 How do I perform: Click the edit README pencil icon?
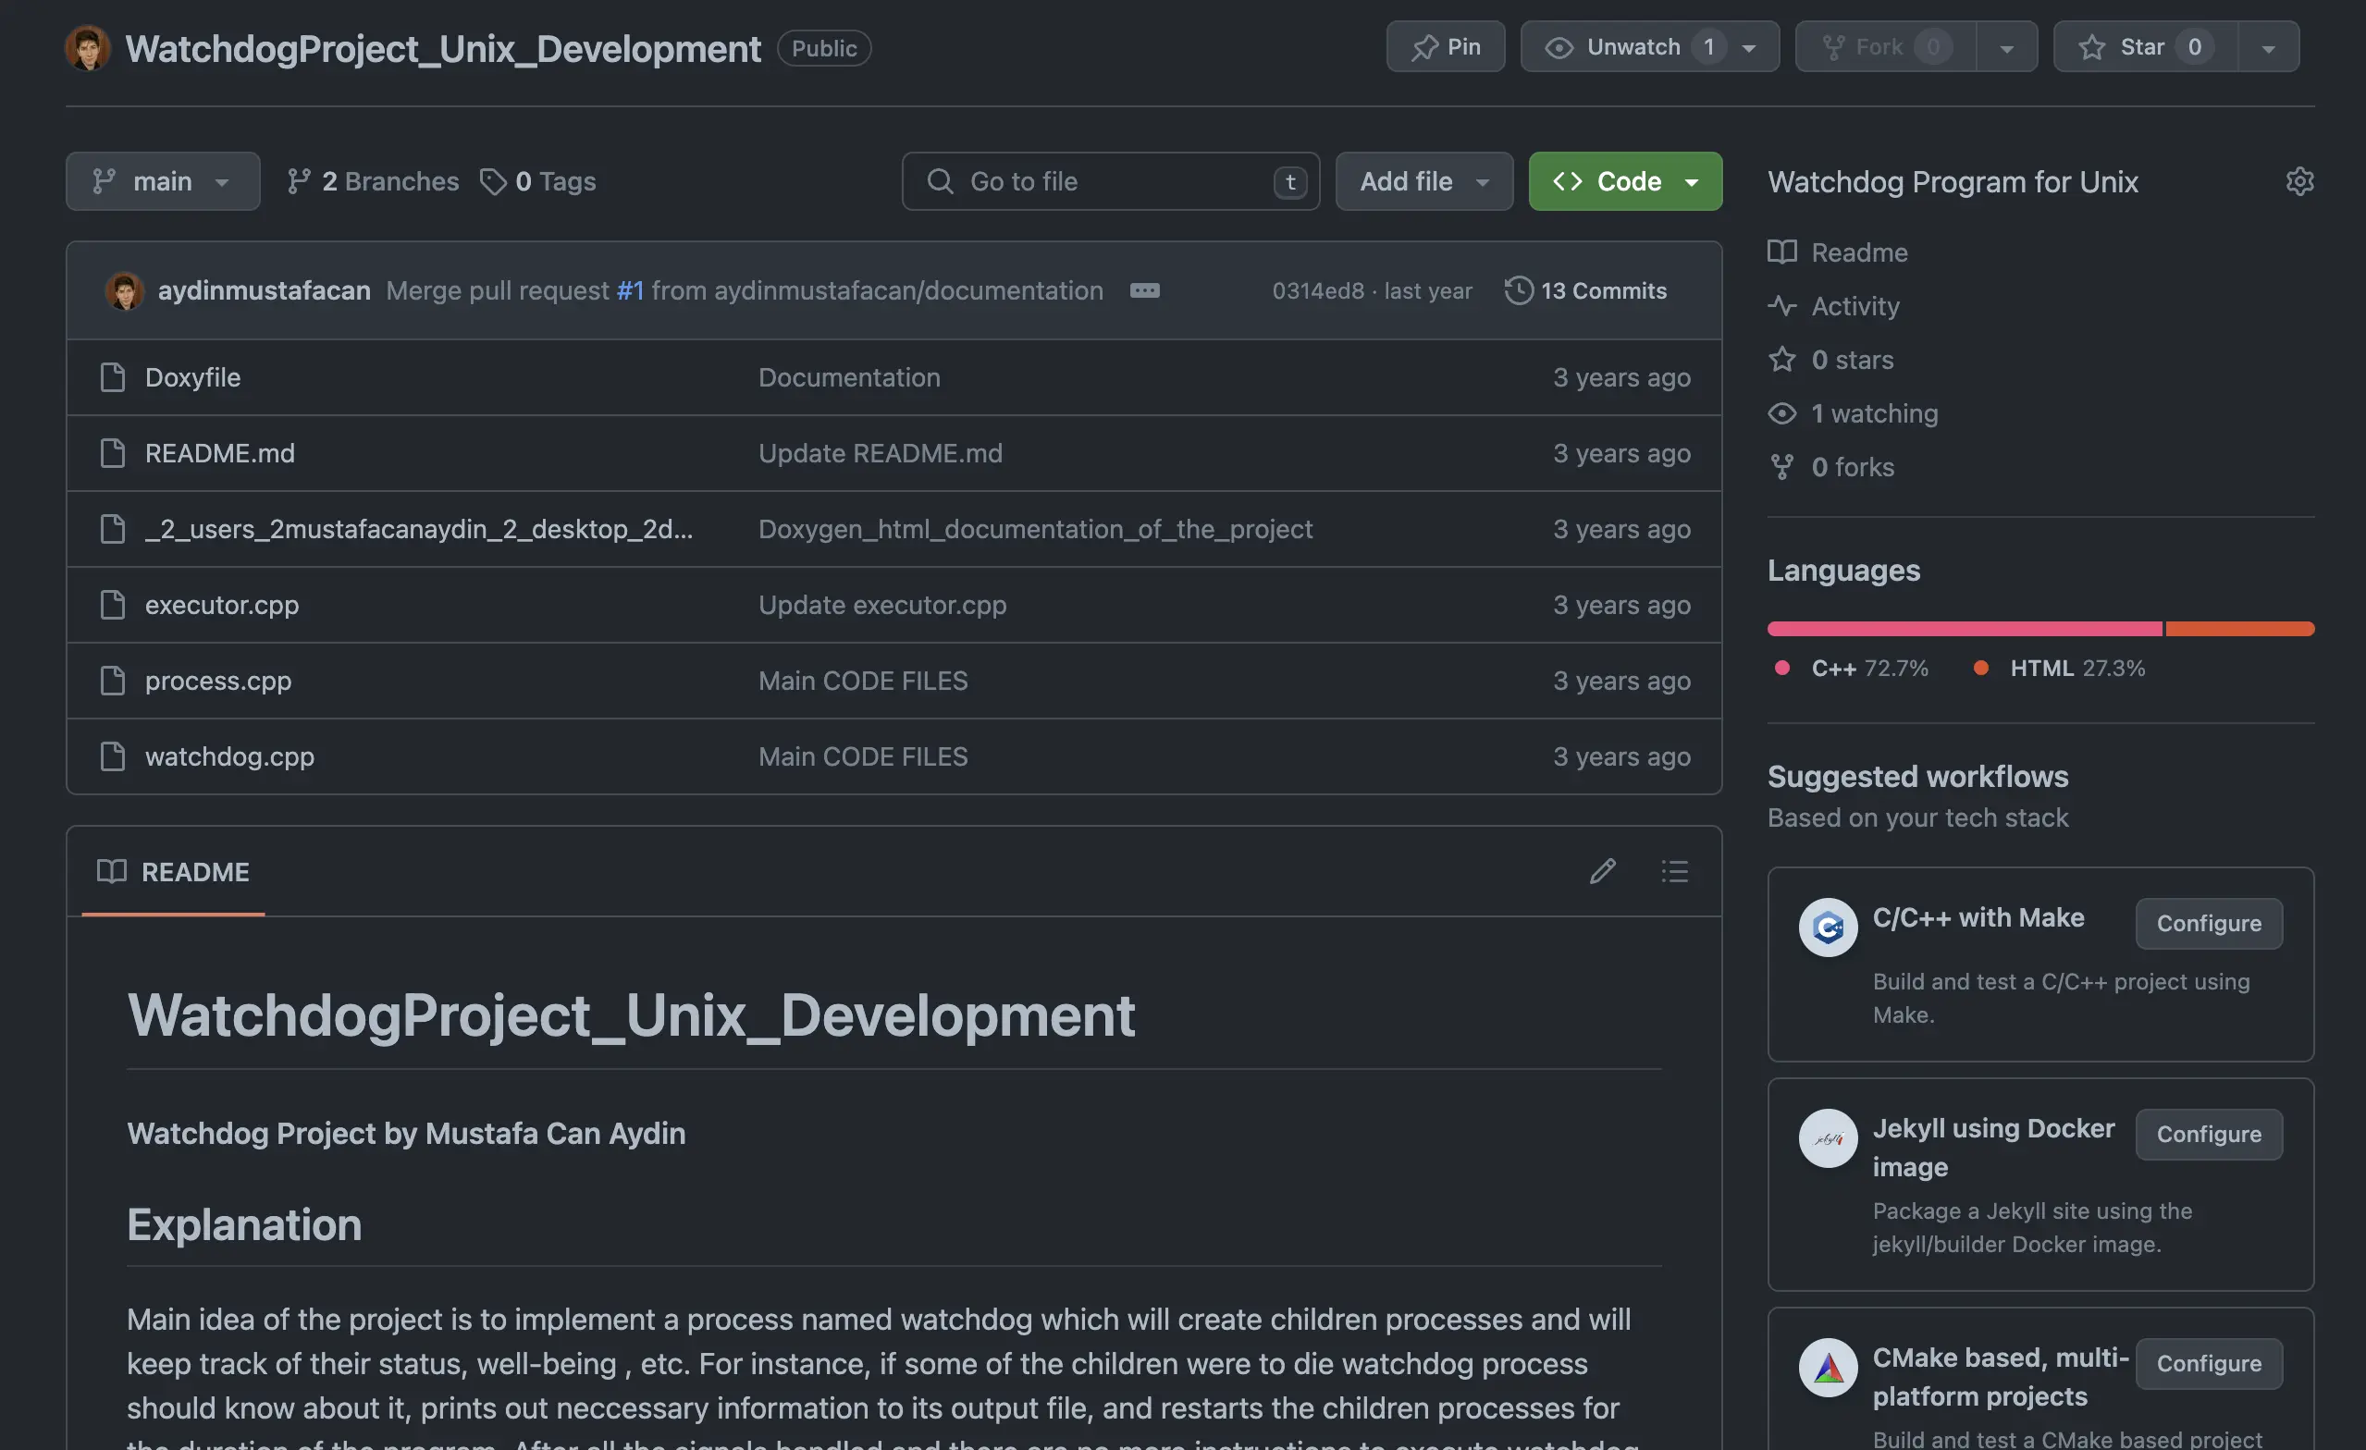tap(1602, 871)
